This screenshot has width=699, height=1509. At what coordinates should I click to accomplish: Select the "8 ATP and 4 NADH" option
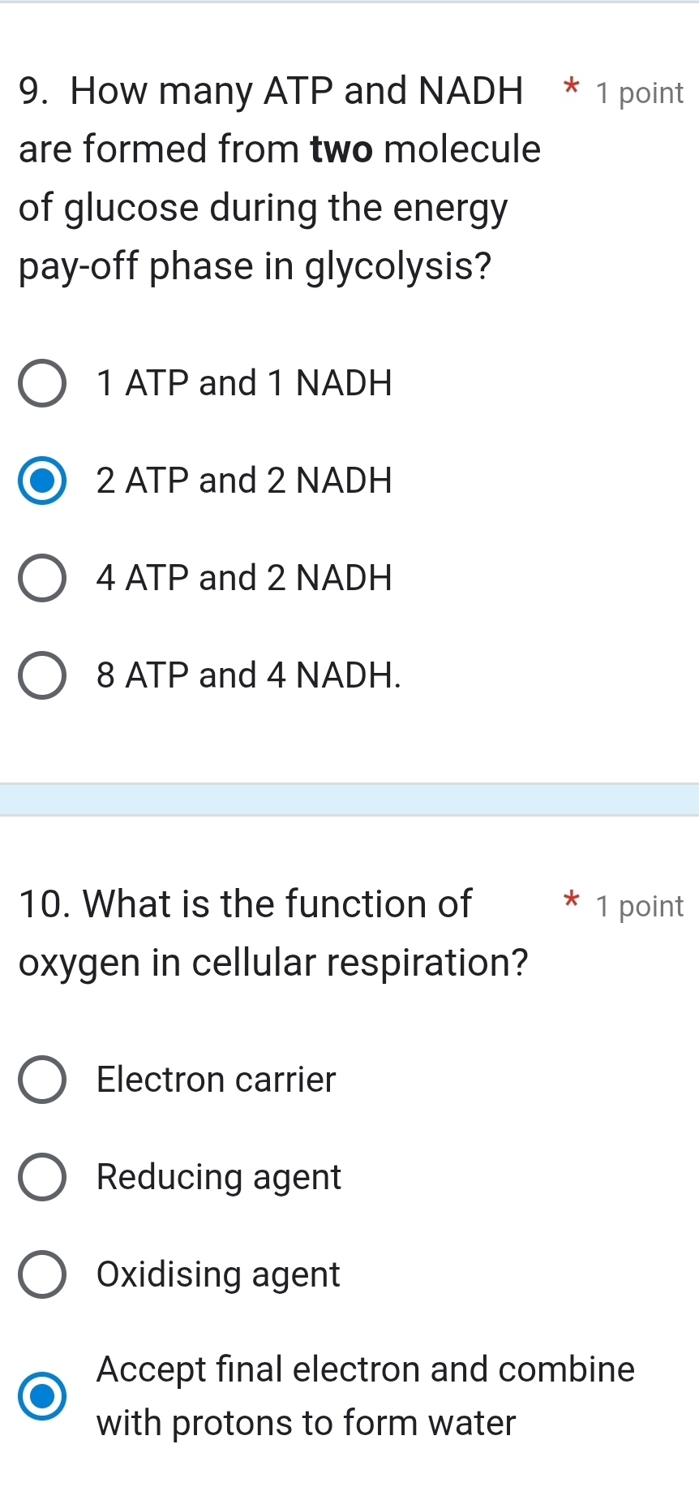pos(42,675)
